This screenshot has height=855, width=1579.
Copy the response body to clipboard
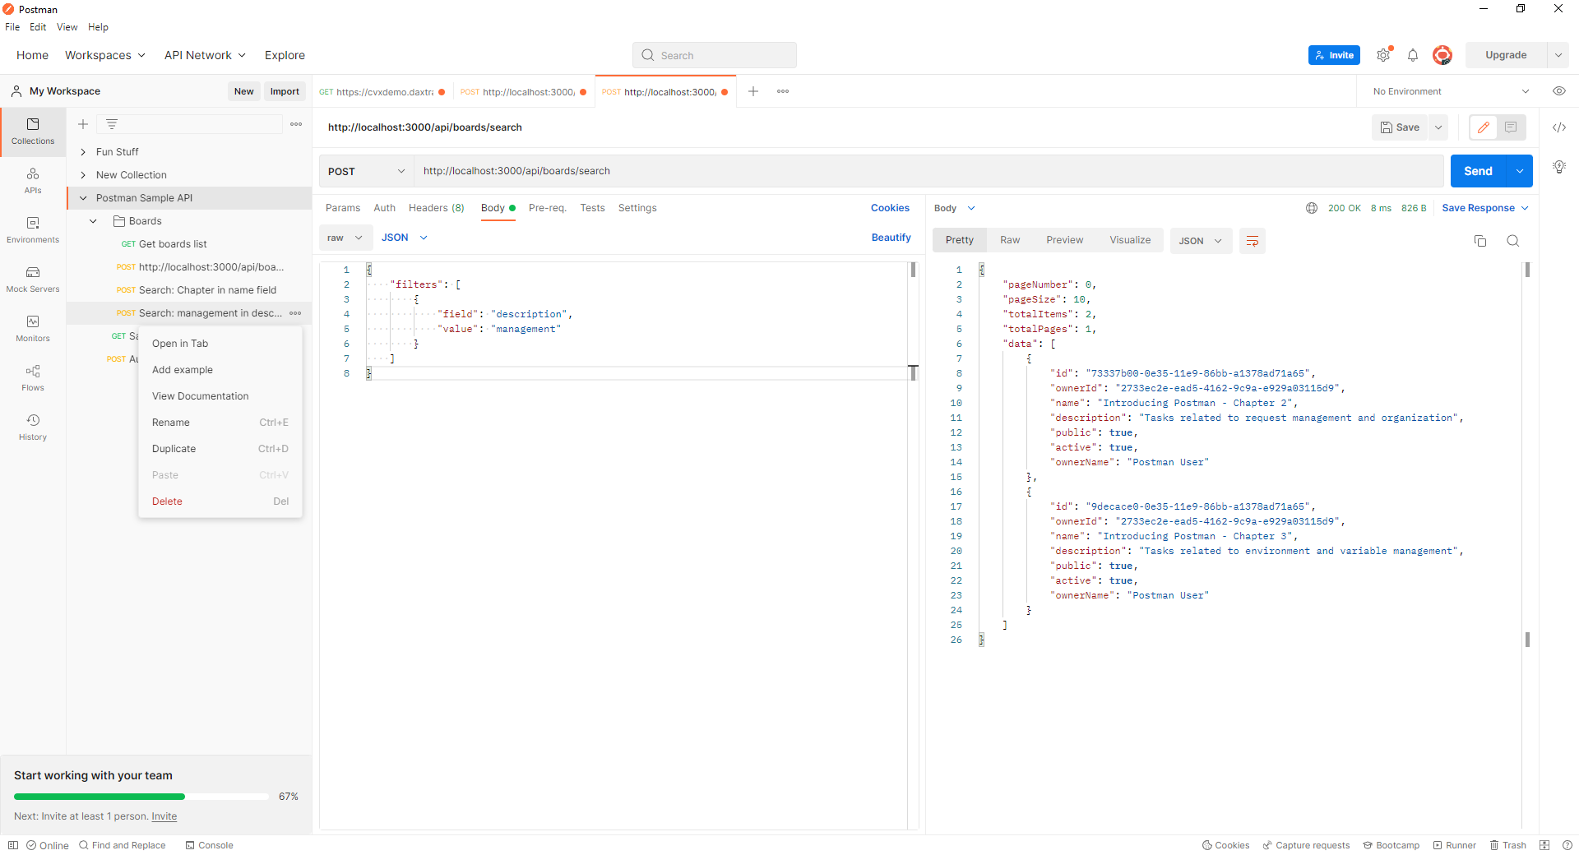(1480, 241)
